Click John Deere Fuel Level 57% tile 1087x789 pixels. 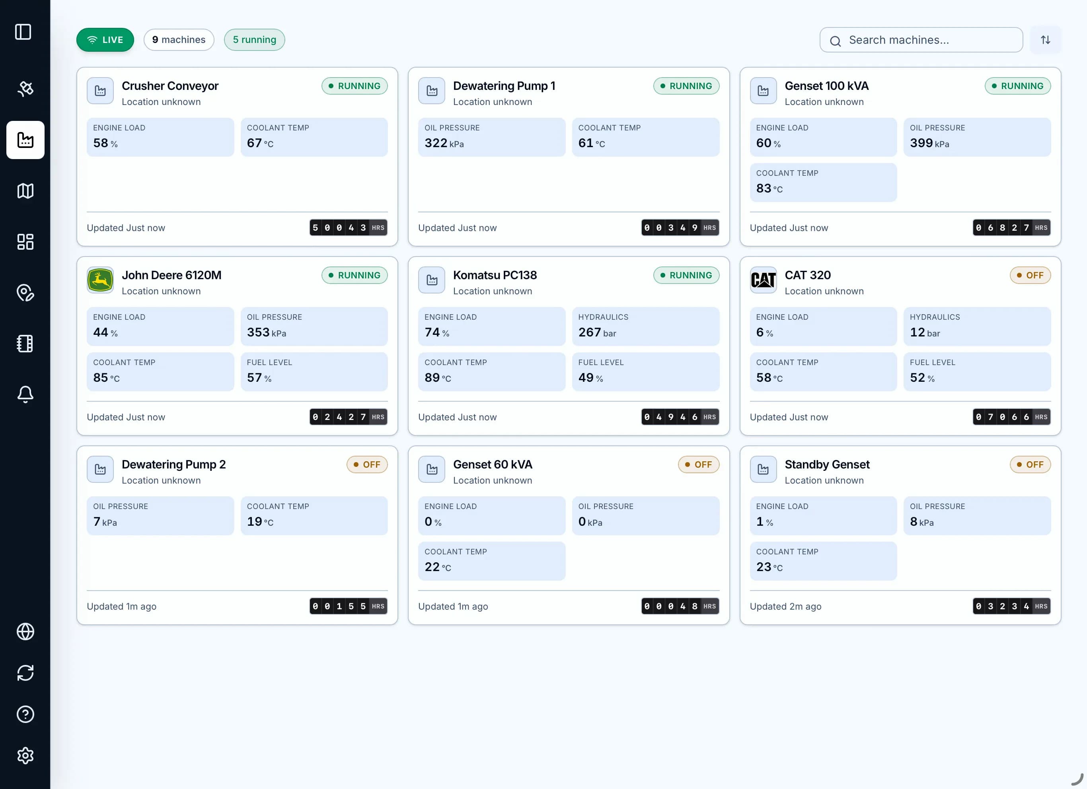tap(314, 372)
